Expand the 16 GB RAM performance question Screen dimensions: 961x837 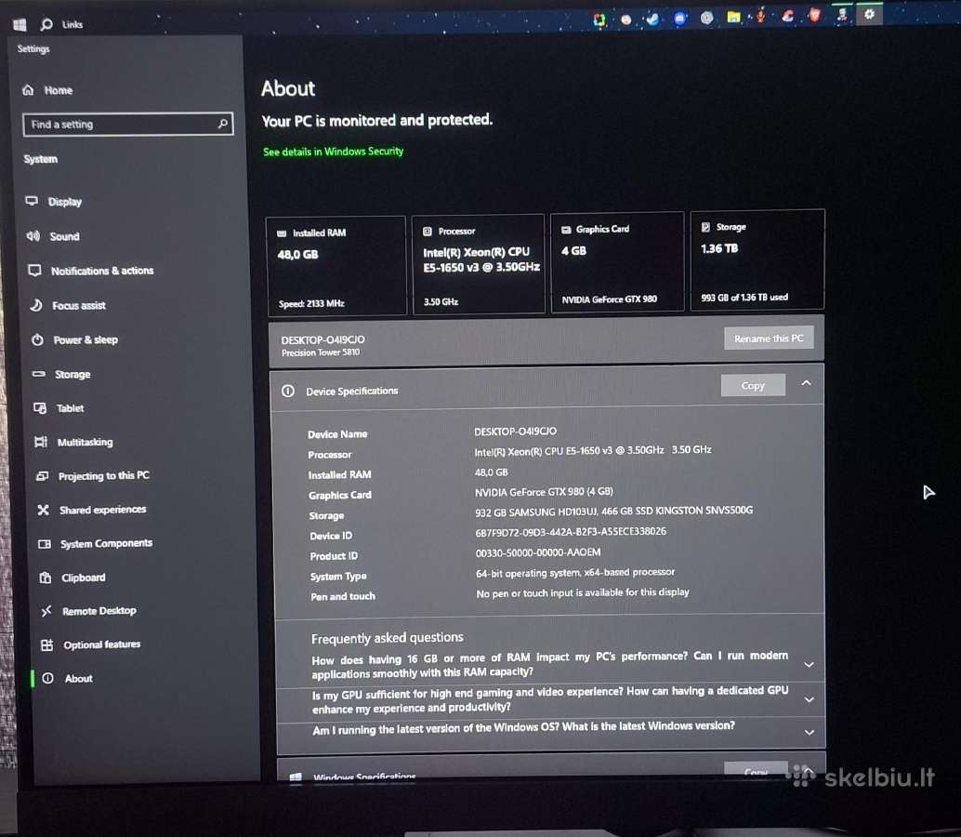click(x=809, y=665)
